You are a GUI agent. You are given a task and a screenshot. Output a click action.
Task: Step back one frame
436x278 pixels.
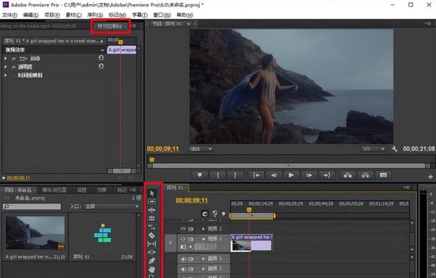click(274, 175)
